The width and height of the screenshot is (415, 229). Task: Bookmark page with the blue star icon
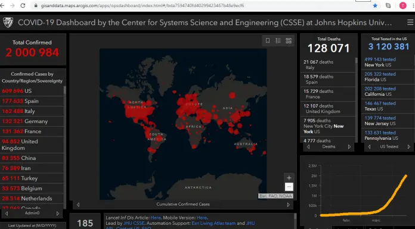pyautogui.click(x=375, y=5)
